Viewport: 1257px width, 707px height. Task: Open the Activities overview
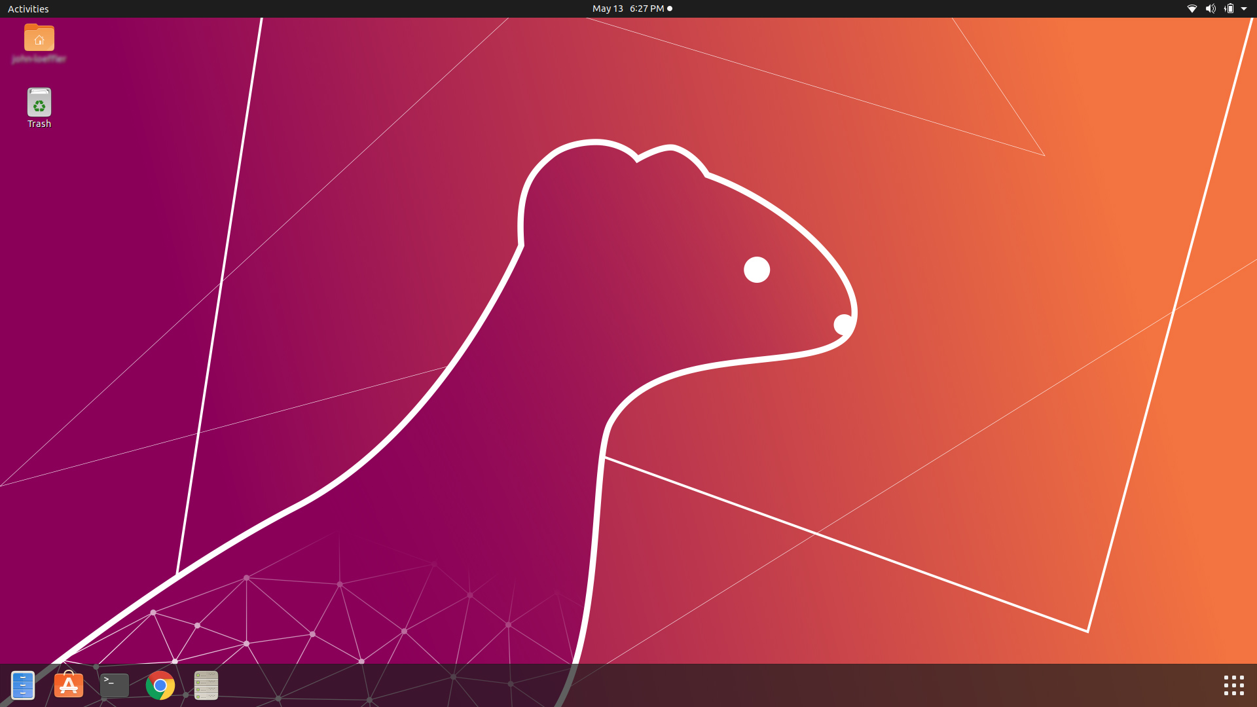[x=27, y=9]
